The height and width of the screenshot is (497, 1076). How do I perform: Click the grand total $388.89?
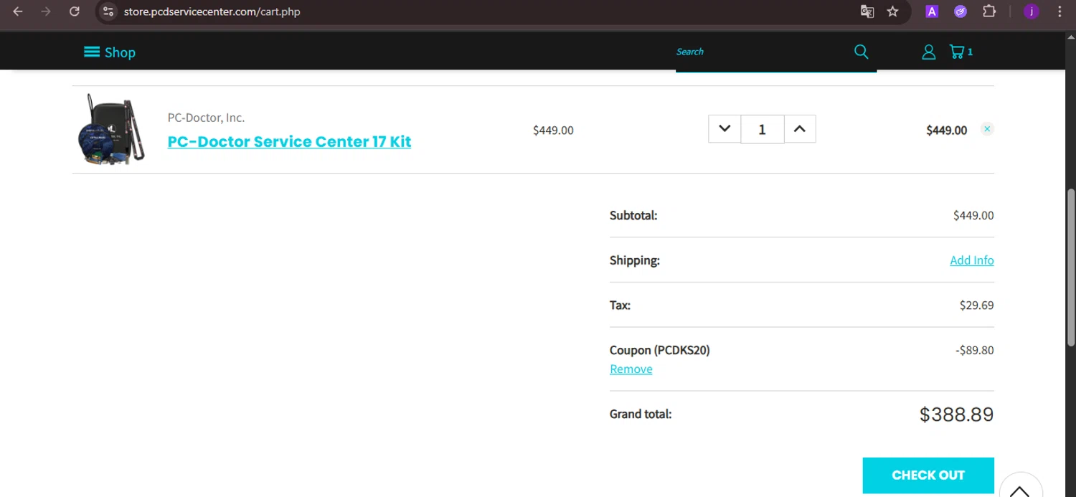tap(956, 415)
